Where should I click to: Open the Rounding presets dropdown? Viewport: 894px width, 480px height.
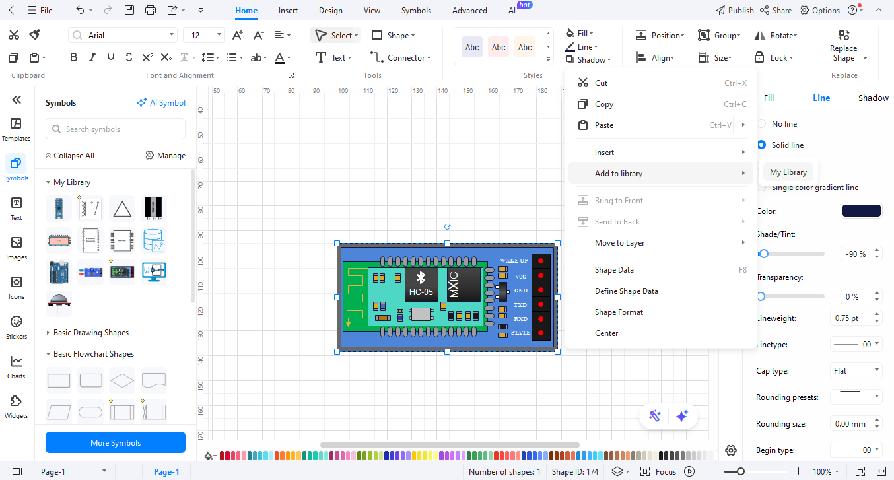click(x=856, y=397)
